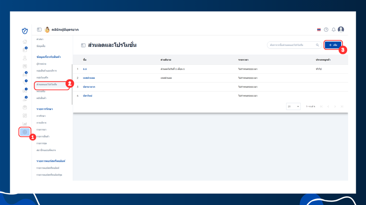Open the สมาชิกและแพ็คเกจ sidebar item
This screenshot has height=205, width=366.
(x=46, y=150)
